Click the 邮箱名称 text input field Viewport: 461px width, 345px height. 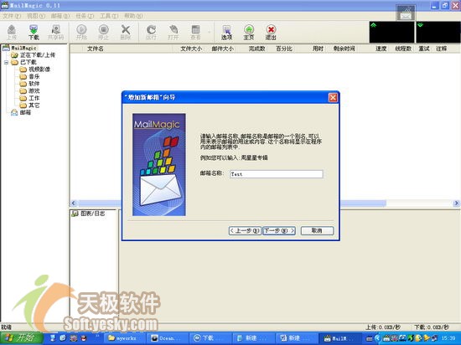(x=277, y=174)
